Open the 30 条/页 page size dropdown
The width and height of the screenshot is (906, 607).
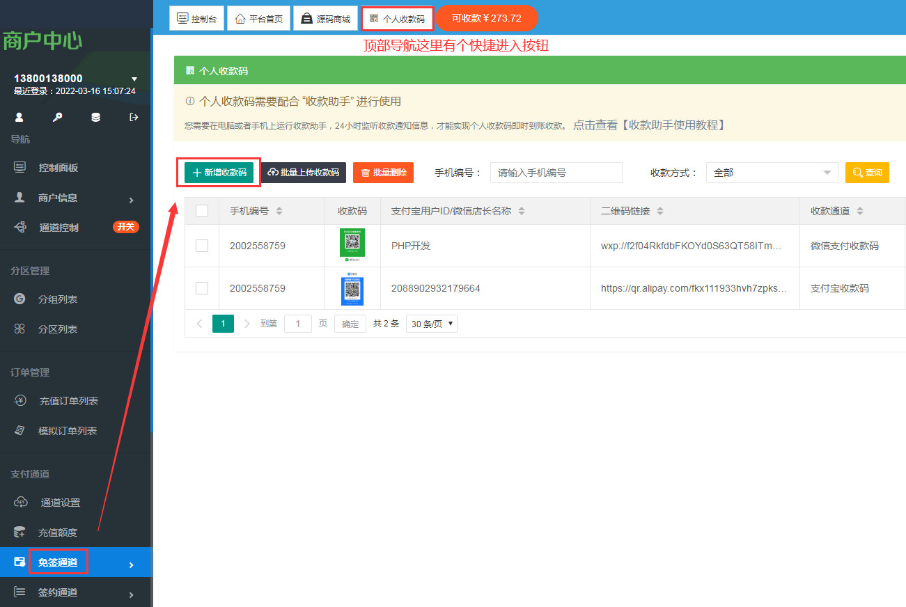[x=431, y=324]
